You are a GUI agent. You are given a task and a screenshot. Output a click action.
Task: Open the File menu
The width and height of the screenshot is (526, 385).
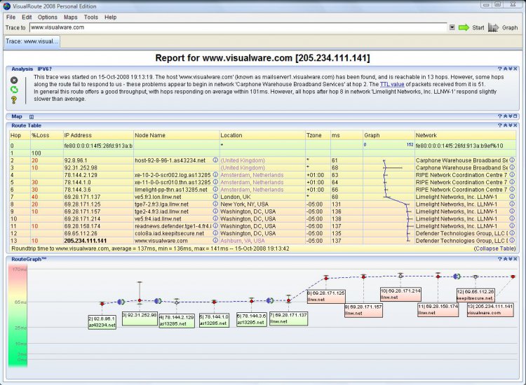tap(11, 17)
